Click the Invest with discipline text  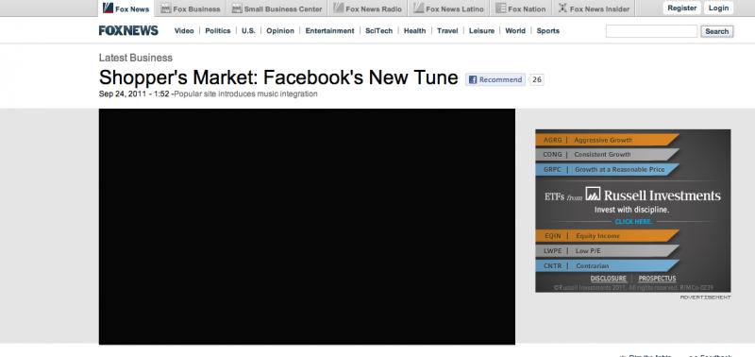click(631, 210)
